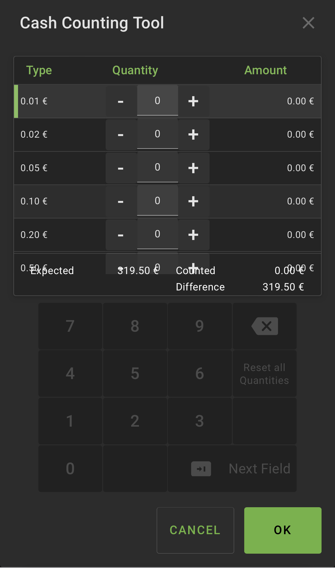Image resolution: width=335 pixels, height=568 pixels.
Task: Focus the 0.10 € quantity input
Action: click(x=157, y=201)
